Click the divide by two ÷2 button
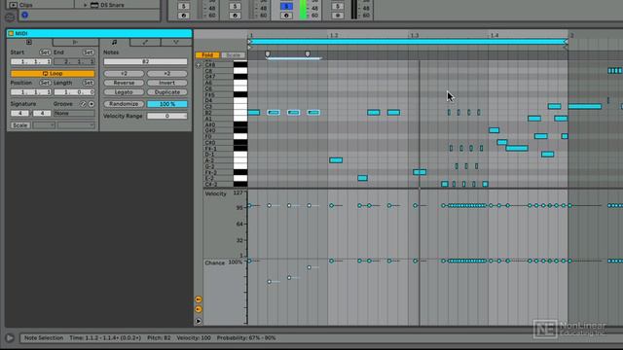623x350 pixels. 124,74
